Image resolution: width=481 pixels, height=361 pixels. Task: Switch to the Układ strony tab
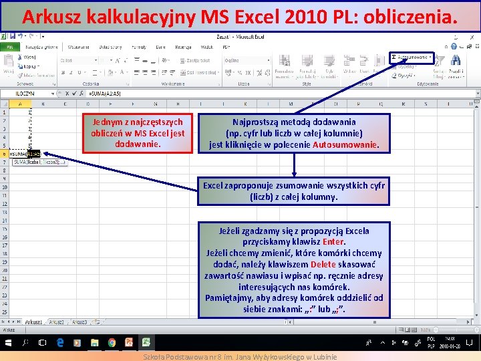pyautogui.click(x=110, y=47)
